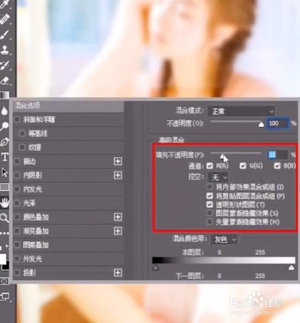Screen dimensions: 300x323
Task: Uncheck 透明形状图层 (T) option
Action: tap(210, 205)
